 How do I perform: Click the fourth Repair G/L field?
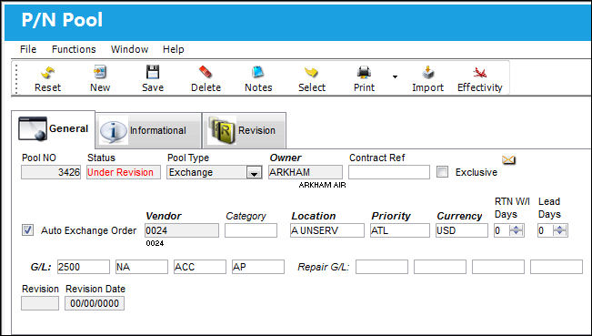pyautogui.click(x=557, y=267)
